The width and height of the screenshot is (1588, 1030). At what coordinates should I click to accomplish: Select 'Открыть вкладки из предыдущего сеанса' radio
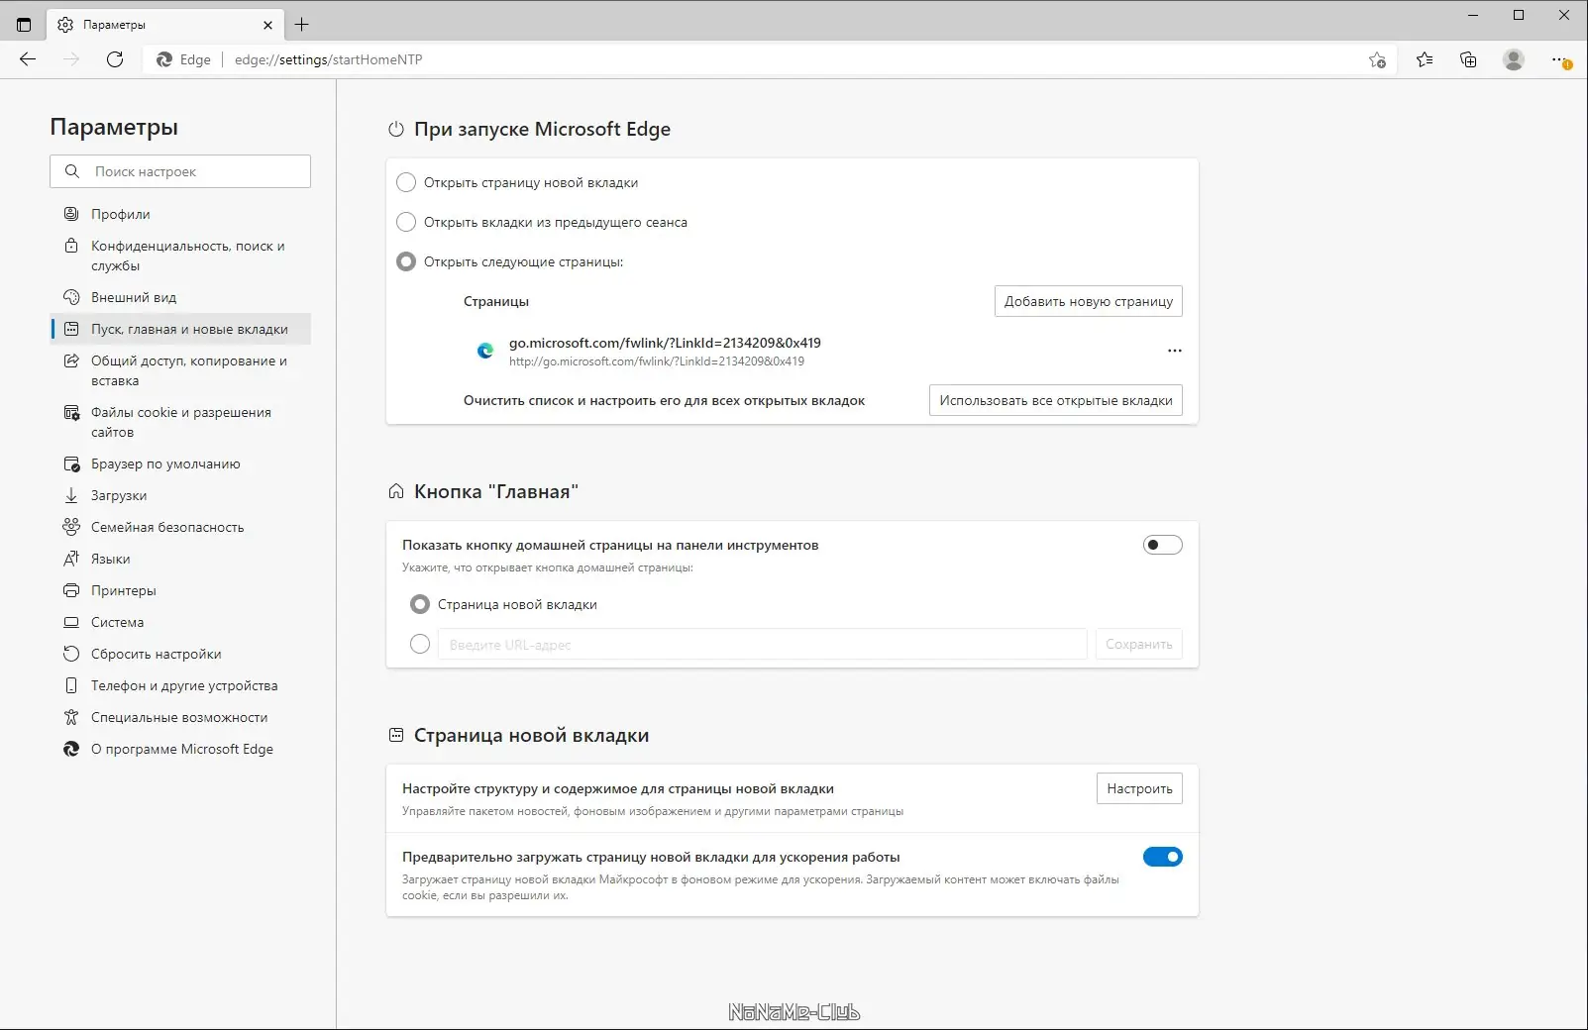point(406,222)
